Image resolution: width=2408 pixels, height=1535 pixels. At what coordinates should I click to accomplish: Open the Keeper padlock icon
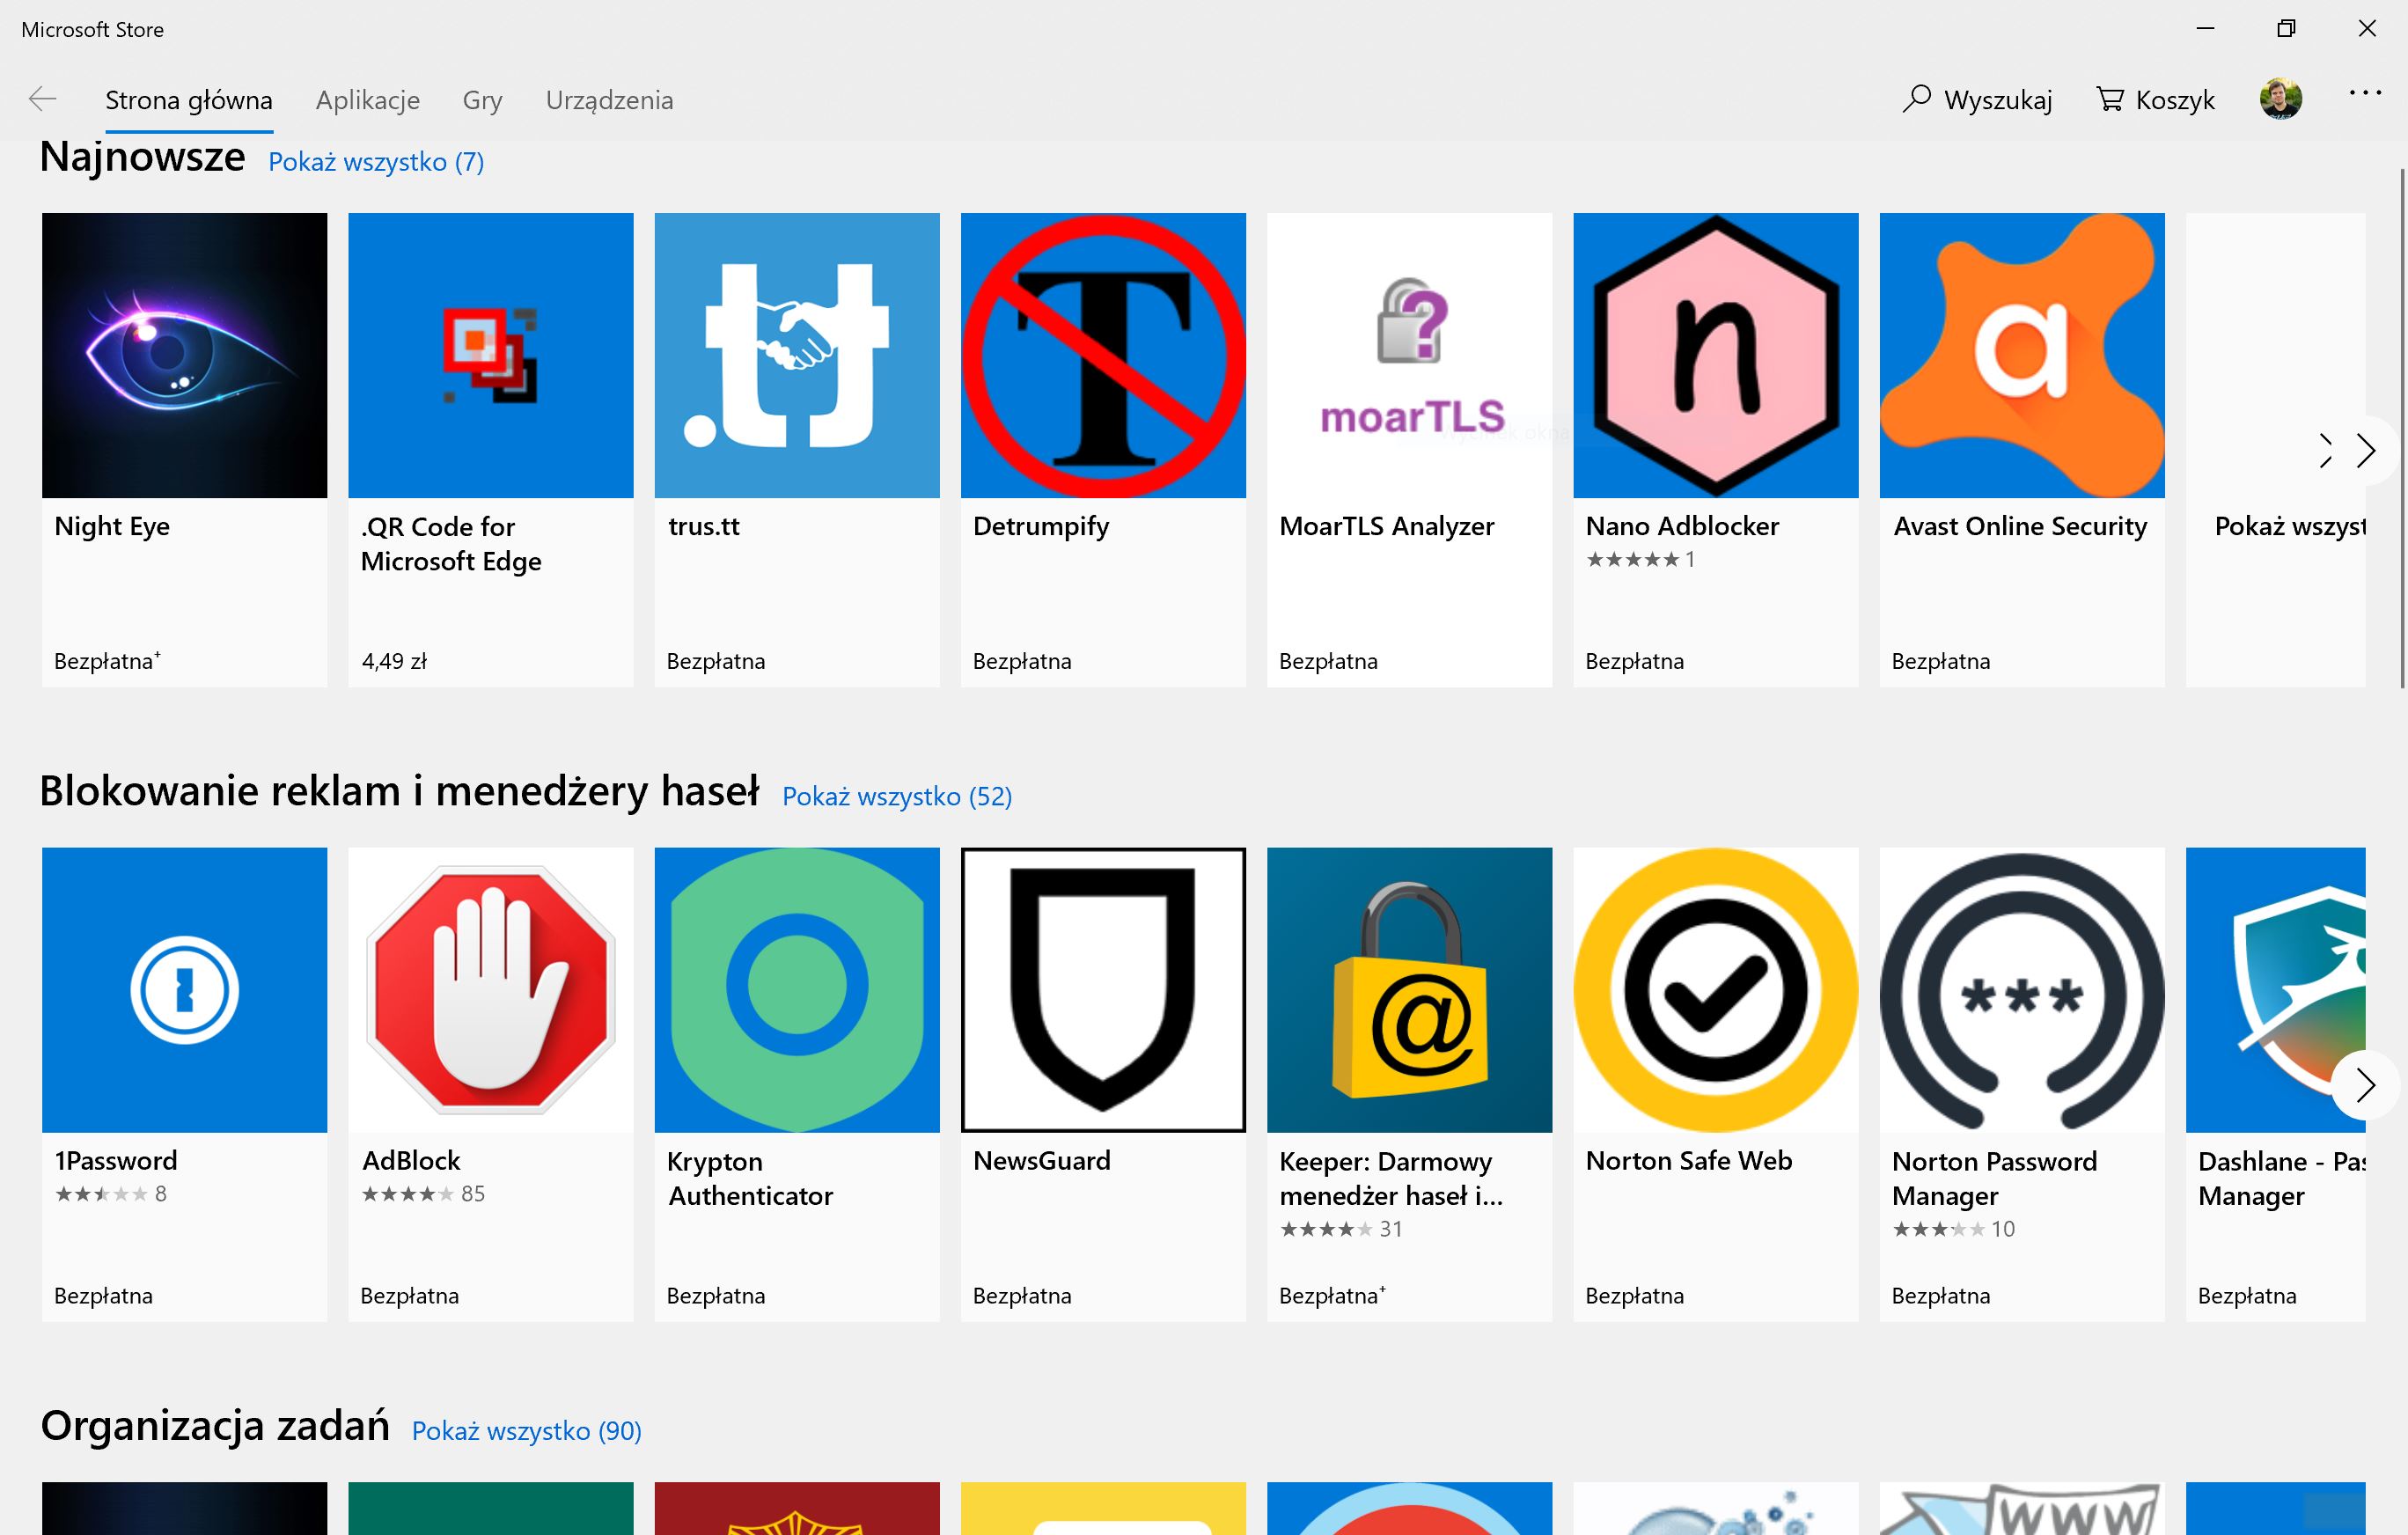pyautogui.click(x=1409, y=990)
